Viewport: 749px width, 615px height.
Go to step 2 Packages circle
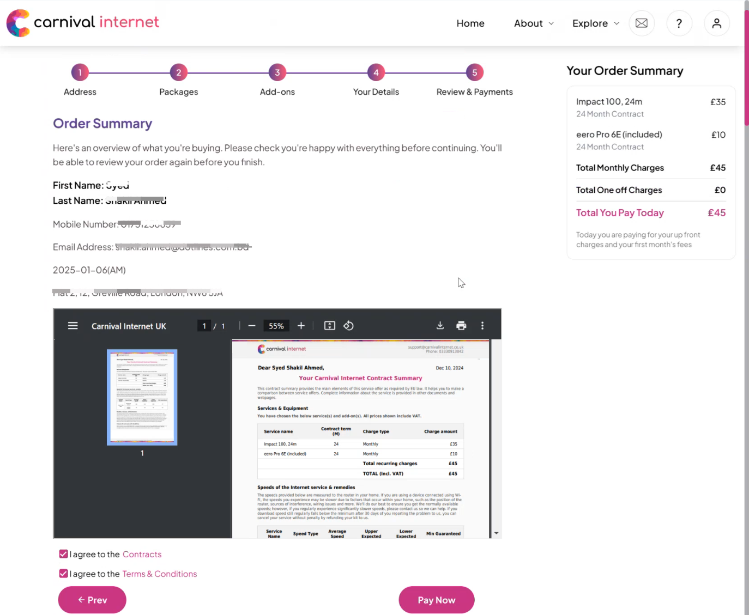click(x=179, y=72)
